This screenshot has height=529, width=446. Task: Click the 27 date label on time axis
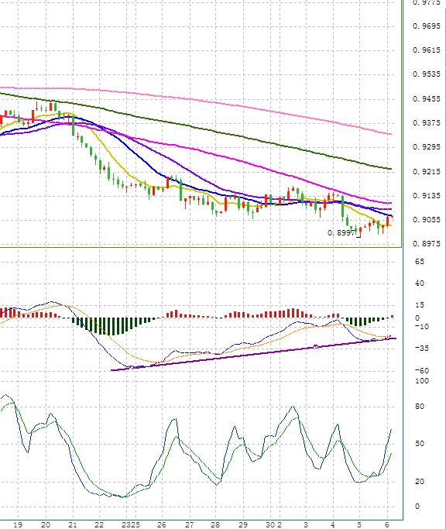click(189, 524)
